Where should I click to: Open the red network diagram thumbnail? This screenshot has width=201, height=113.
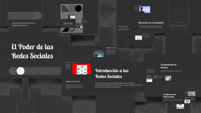(82, 69)
